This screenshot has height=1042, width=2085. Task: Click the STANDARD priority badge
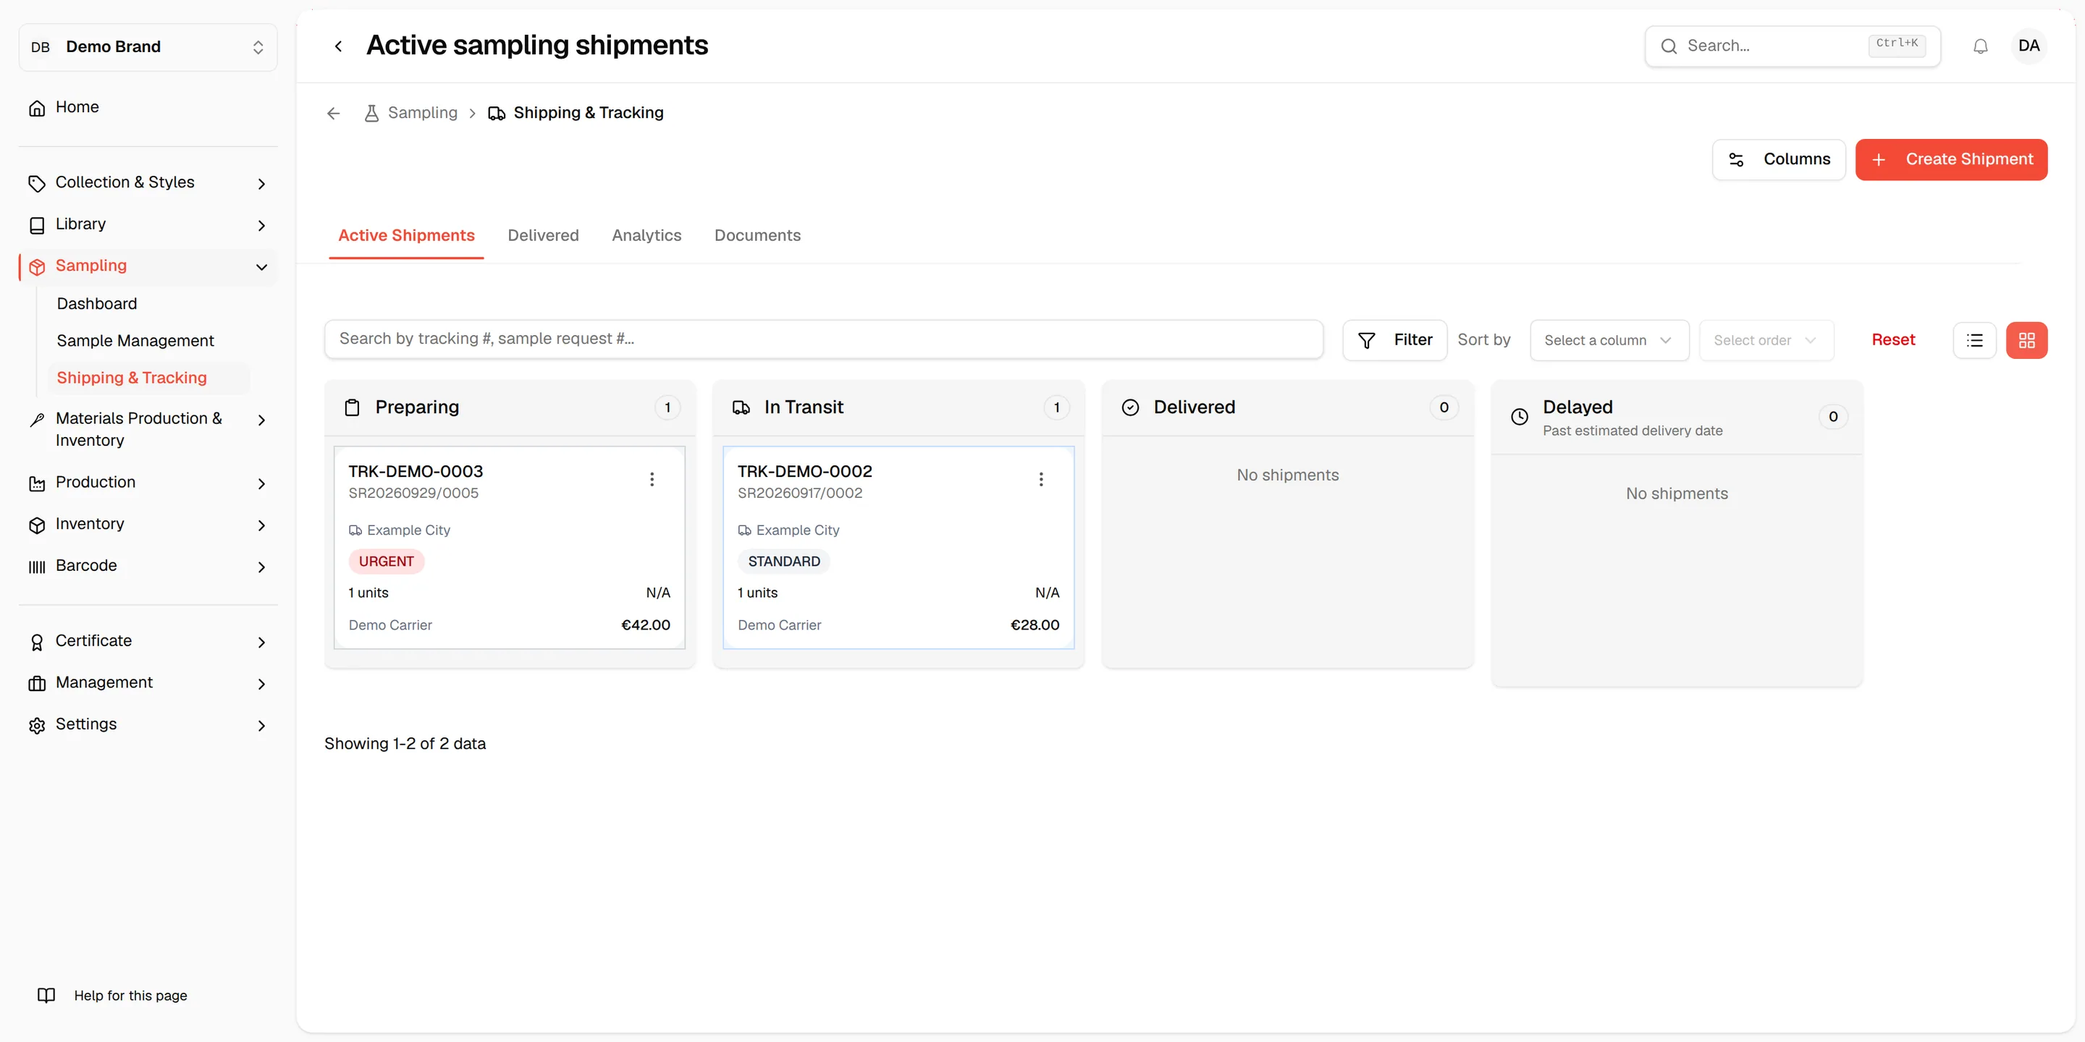(783, 562)
